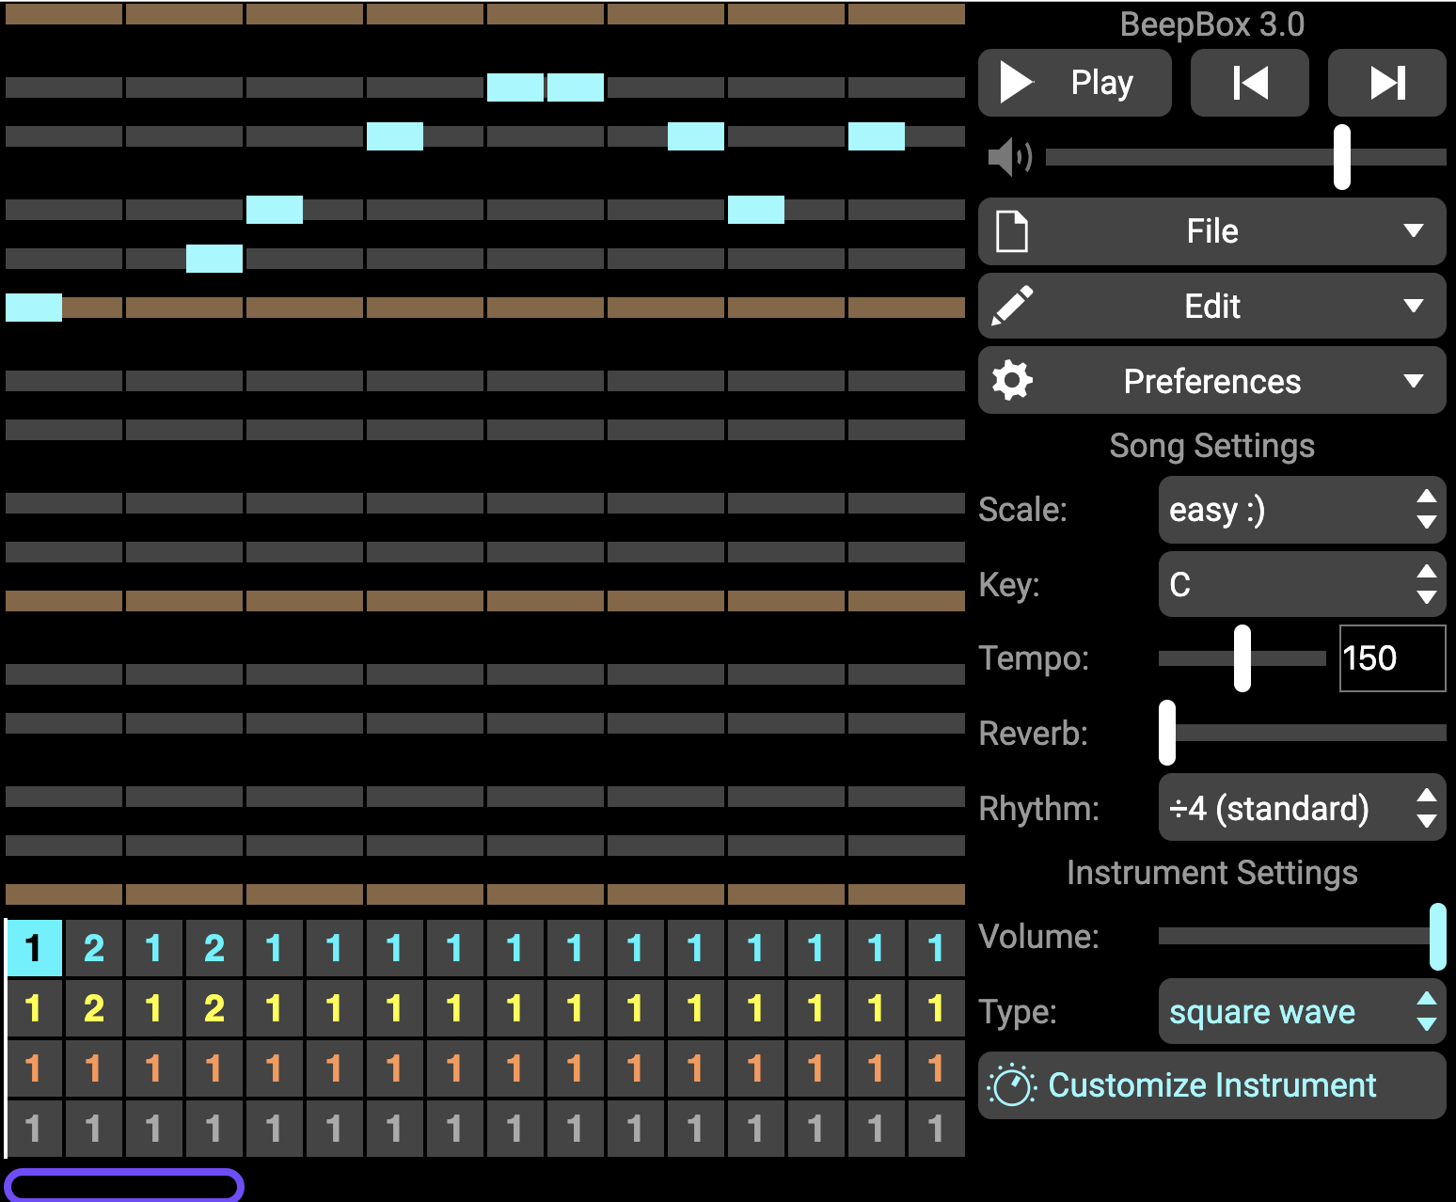
Task: Open the Key dropdown set to C
Action: 1301,585
